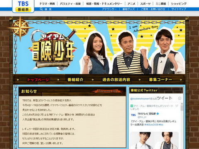
Task: Click the Twitter widget info icon
Action: pyautogui.click(x=180, y=99)
